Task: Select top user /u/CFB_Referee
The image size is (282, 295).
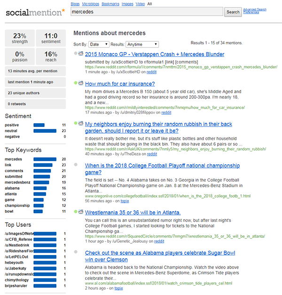Action: [18, 239]
